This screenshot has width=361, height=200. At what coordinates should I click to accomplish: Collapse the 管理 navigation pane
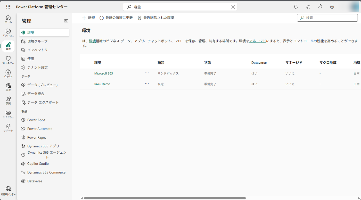coord(66,21)
